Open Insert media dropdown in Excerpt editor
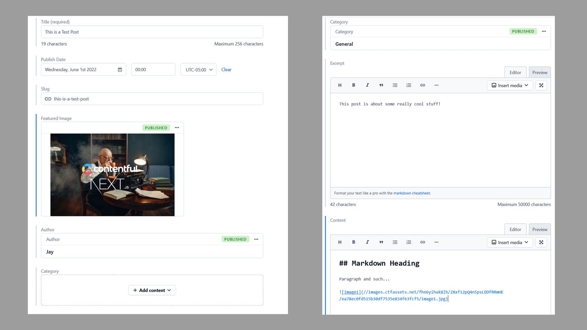Image resolution: width=587 pixels, height=330 pixels. (510, 85)
